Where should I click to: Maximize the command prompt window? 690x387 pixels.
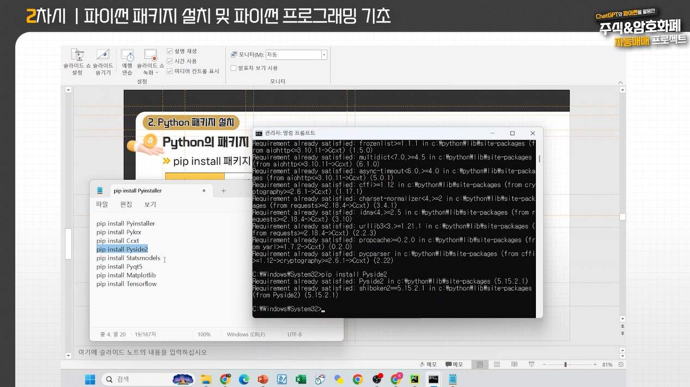point(512,133)
